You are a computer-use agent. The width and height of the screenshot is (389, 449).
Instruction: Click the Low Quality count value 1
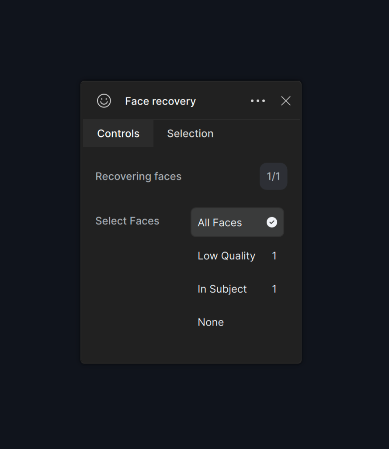point(274,256)
